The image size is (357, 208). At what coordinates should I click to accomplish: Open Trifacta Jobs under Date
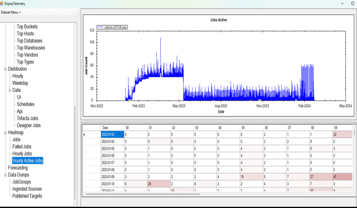(x=27, y=119)
